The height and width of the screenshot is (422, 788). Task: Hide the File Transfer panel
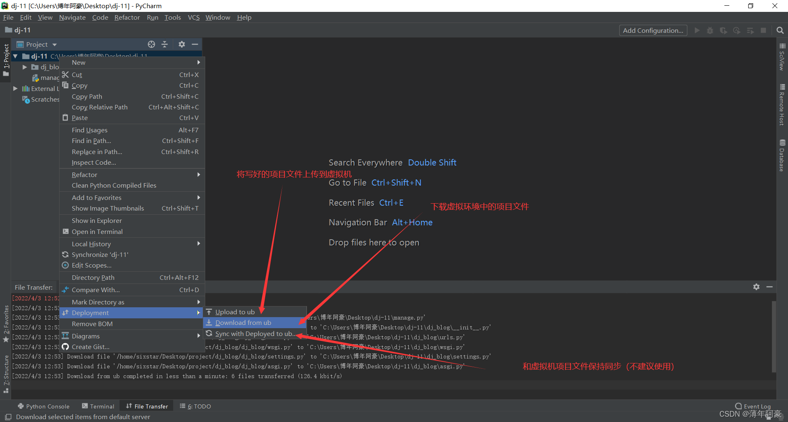coord(770,287)
